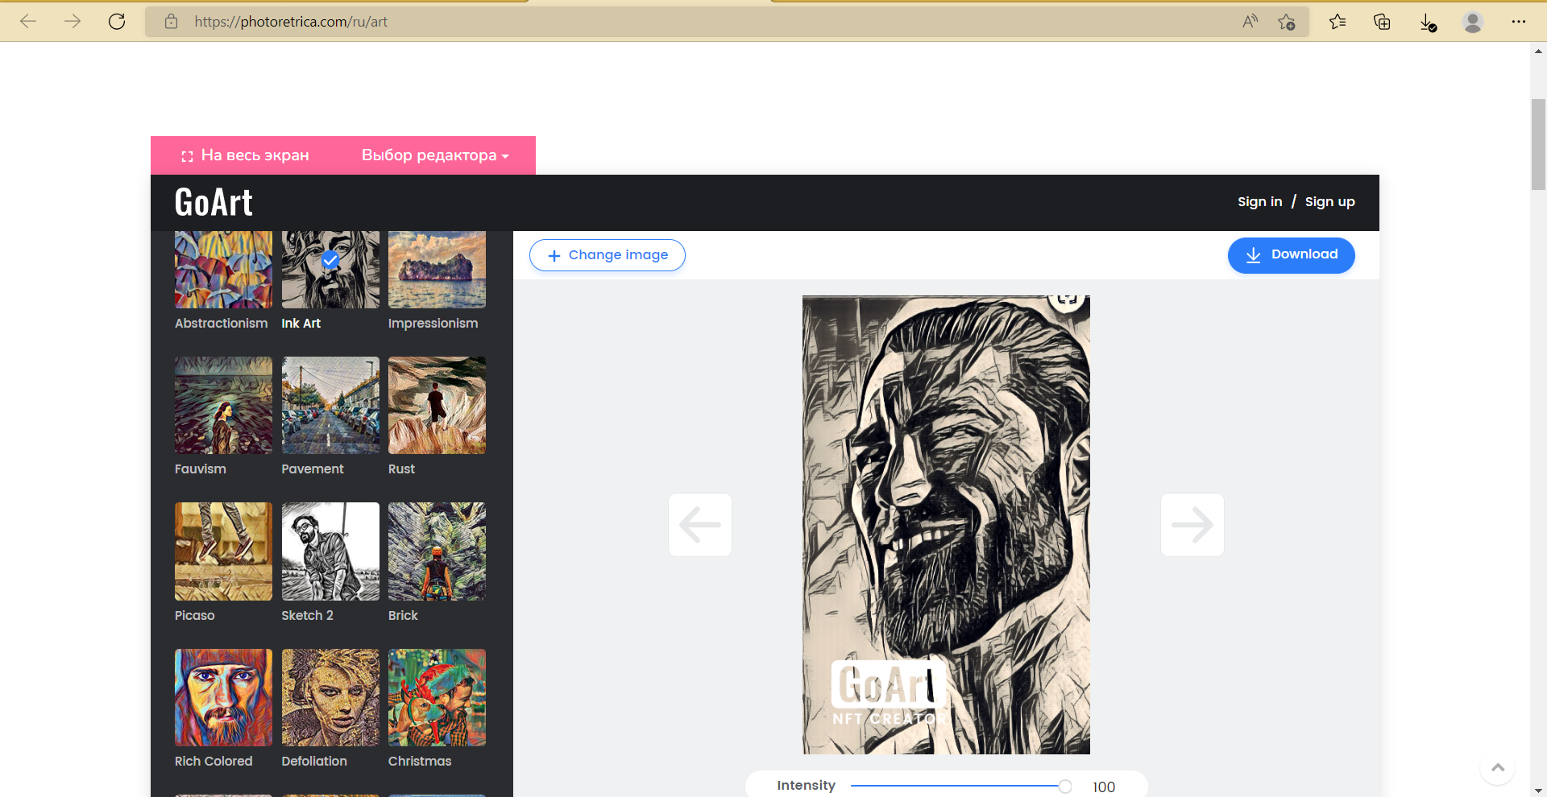This screenshot has height=797, width=1547.
Task: View site information lock icon
Action: [x=171, y=22]
